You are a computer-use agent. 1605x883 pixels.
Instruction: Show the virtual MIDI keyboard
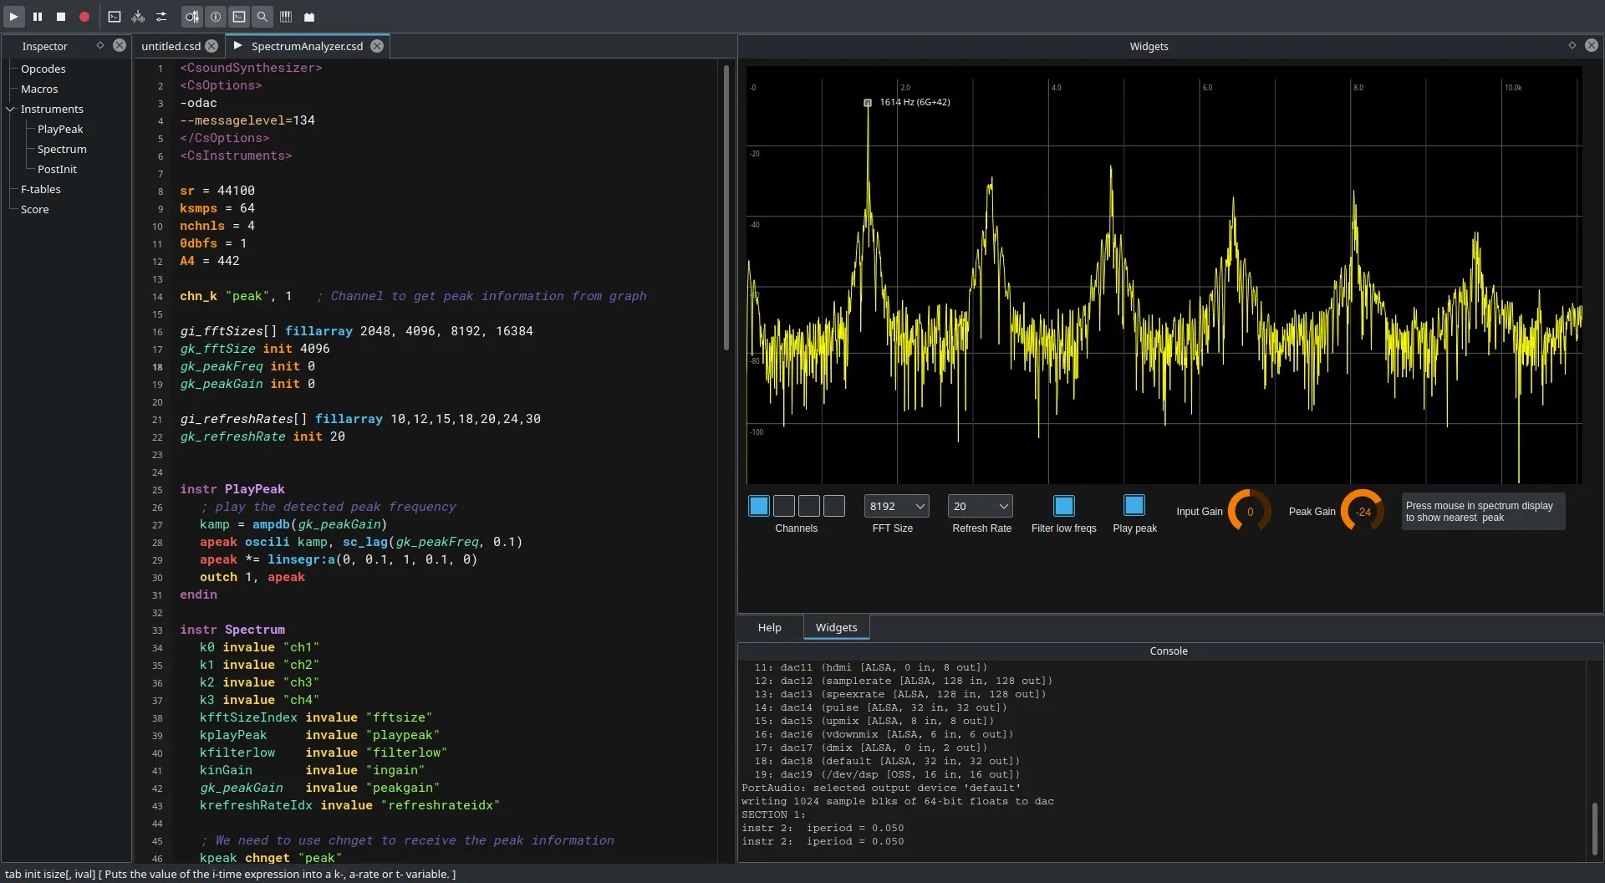coord(286,17)
